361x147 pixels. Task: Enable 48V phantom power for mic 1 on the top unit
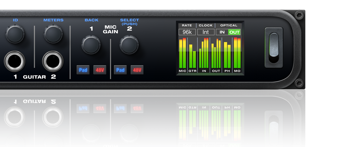click(100, 70)
